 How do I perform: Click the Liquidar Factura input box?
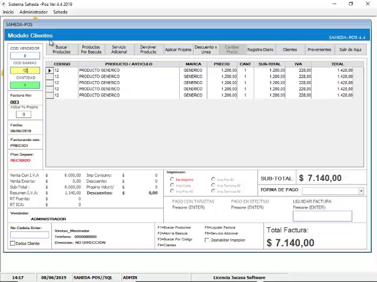point(322,216)
